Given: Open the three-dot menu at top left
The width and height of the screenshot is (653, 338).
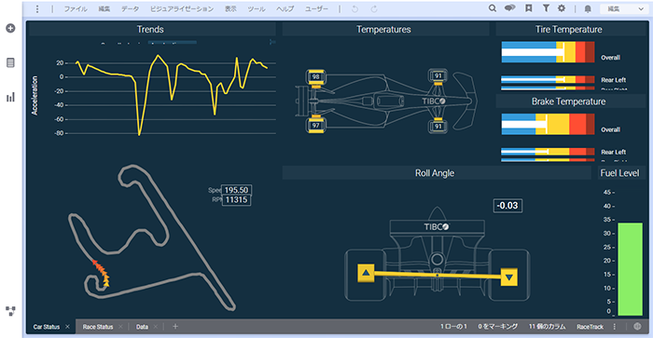Looking at the screenshot, I should click(x=37, y=8).
